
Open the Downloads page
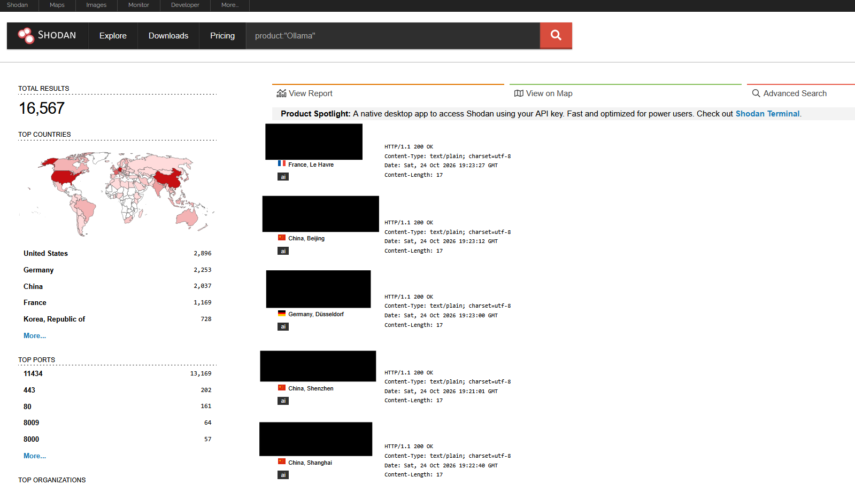168,36
